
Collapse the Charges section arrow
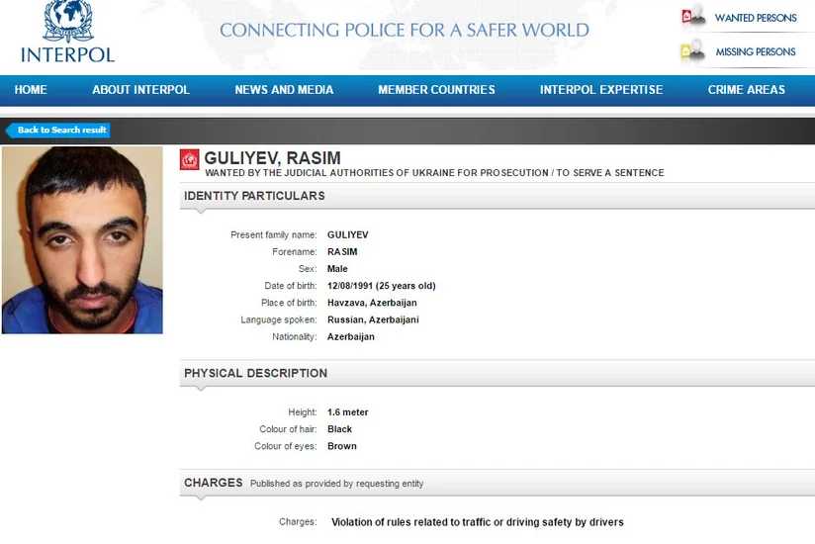(x=201, y=499)
